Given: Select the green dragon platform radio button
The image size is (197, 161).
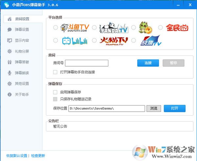Looking at the screenshot, I should coord(134,27).
